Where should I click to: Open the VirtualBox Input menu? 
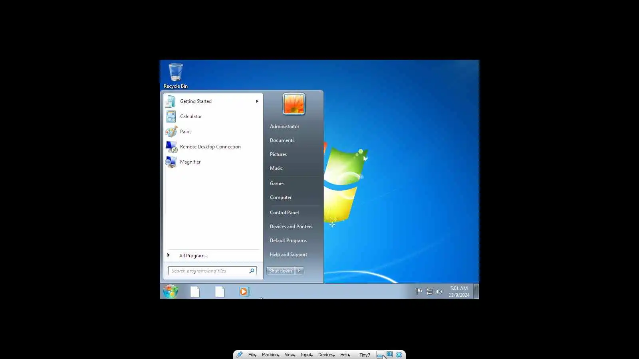coord(307,355)
